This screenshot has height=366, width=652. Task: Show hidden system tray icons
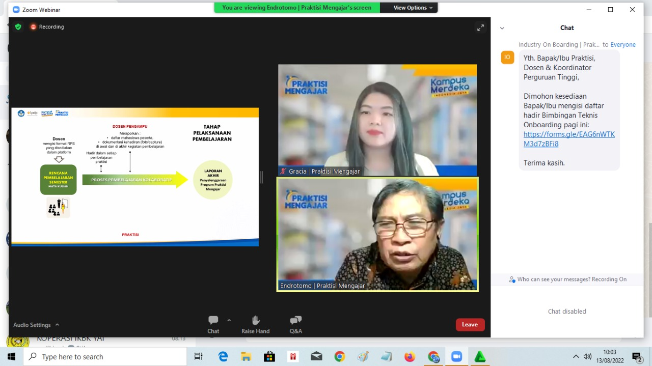click(576, 357)
